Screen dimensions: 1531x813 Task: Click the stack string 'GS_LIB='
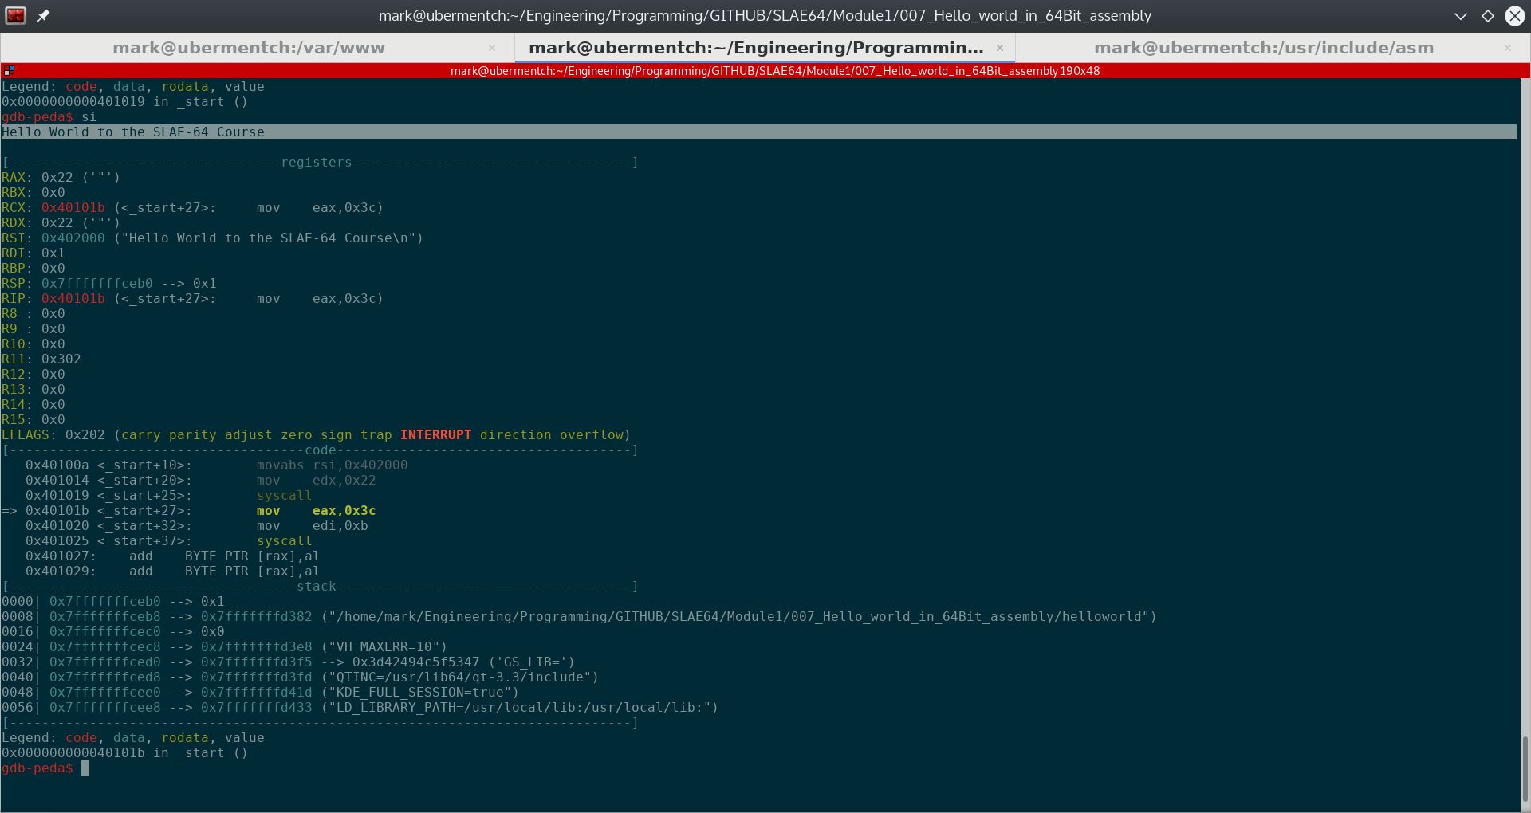pyautogui.click(x=531, y=662)
